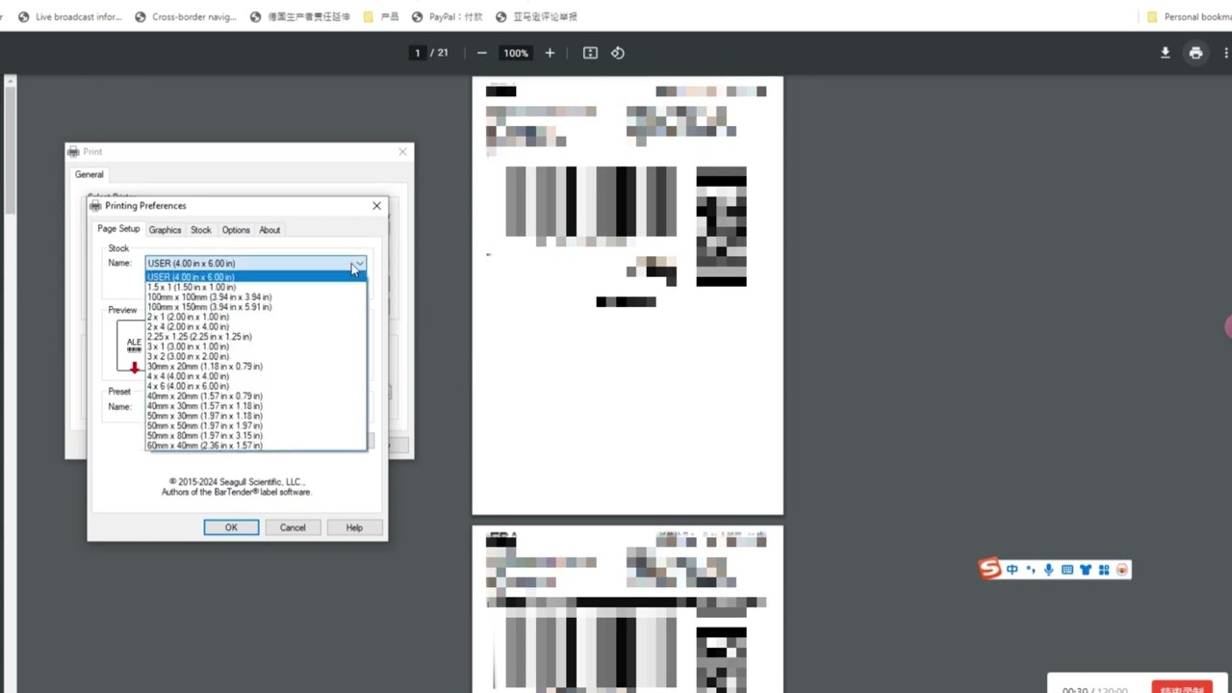Toggle punctuation mode on the Sogou bar
Screen dimensions: 1232x693
tap(1030, 569)
